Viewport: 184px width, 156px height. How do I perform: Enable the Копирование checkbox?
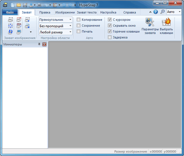pyautogui.click(x=79, y=20)
